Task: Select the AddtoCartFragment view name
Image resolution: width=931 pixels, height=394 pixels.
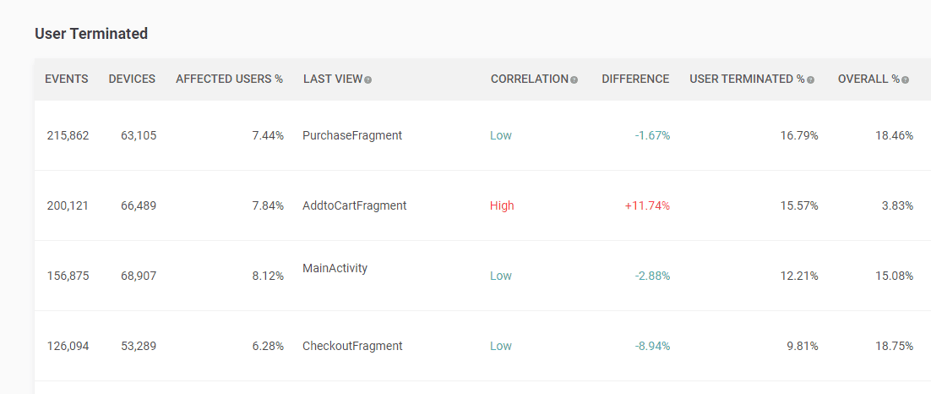Action: click(355, 205)
